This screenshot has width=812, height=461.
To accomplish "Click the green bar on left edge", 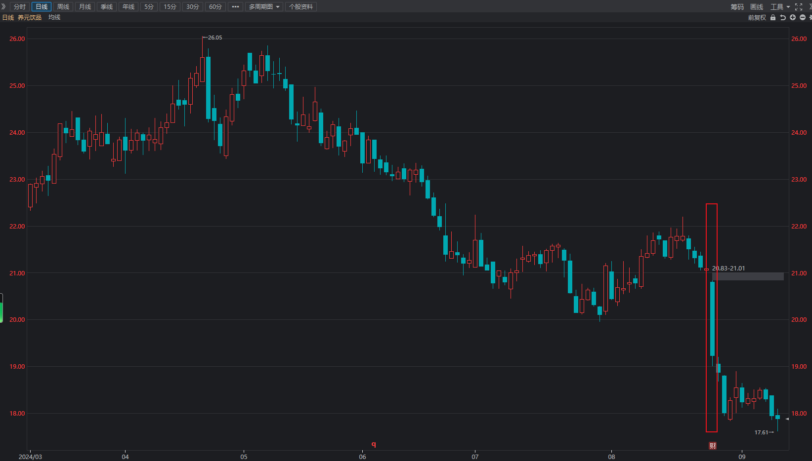I will (1, 308).
